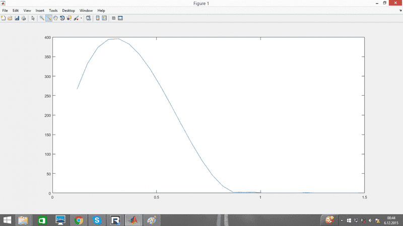This screenshot has width=403, height=226.
Task: Show Plot Tools and dock the figure
Action: [x=120, y=18]
